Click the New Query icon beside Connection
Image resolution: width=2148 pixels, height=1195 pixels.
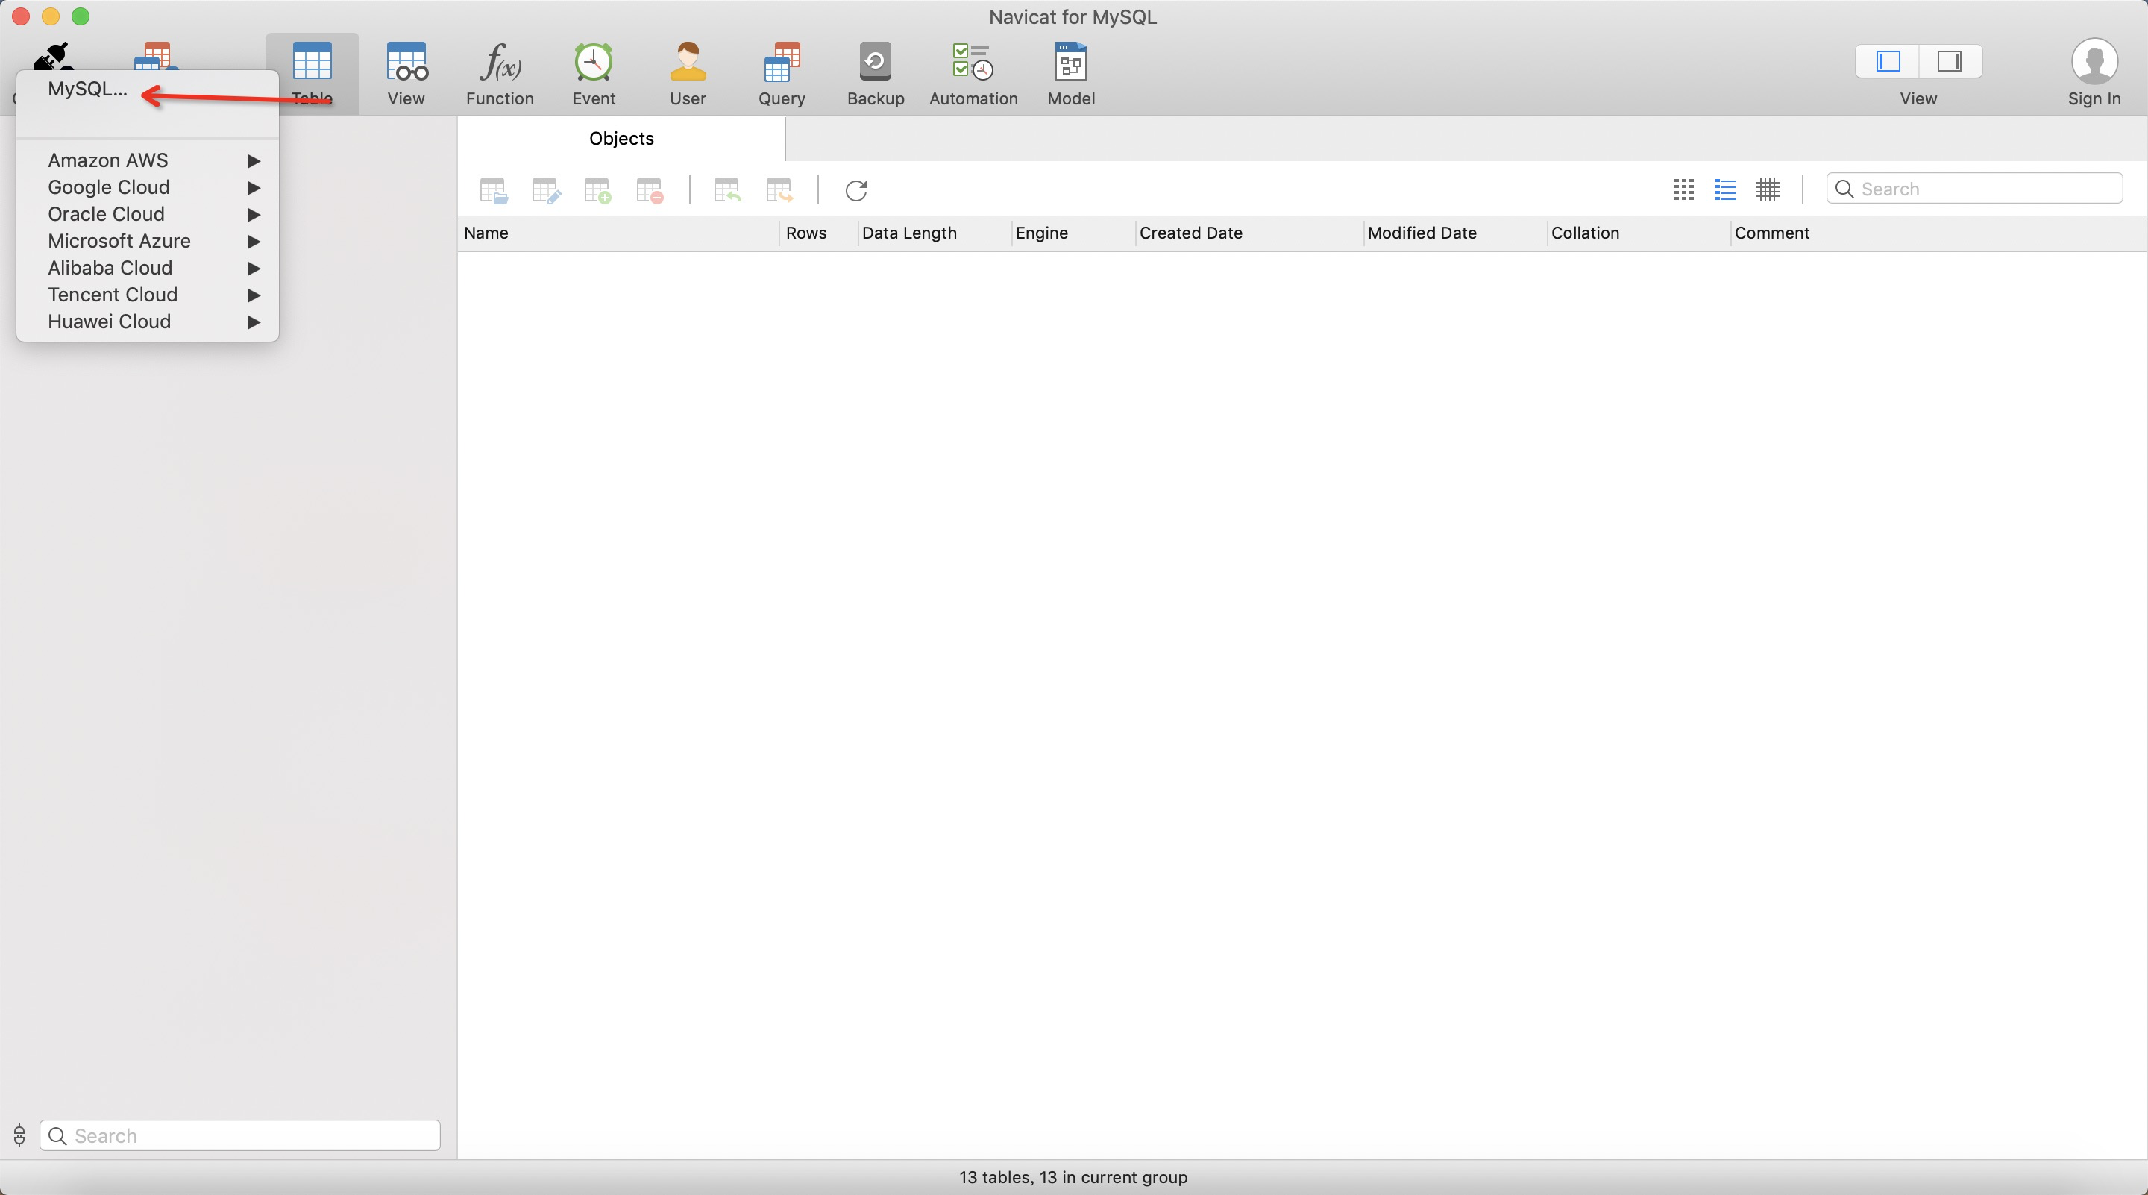click(156, 55)
